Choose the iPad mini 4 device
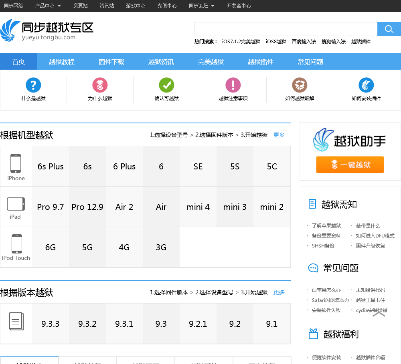 [x=198, y=207]
